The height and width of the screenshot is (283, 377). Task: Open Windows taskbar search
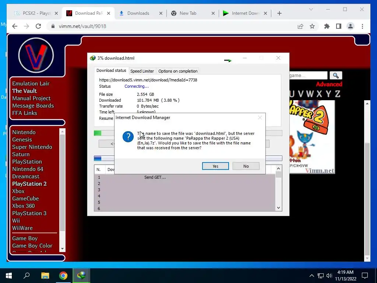click(27, 276)
